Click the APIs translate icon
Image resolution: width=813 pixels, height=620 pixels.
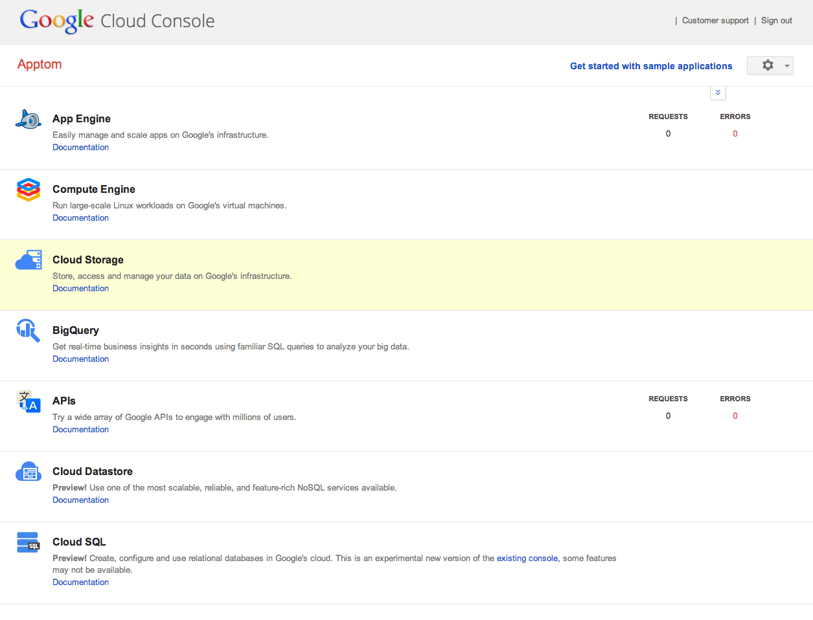(29, 401)
